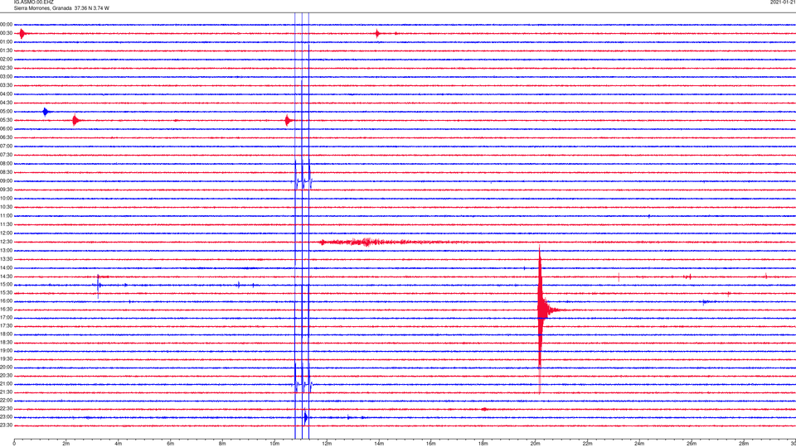Select the 21:00 time label
Viewport: 796px width, 447px height.
(x=6, y=383)
